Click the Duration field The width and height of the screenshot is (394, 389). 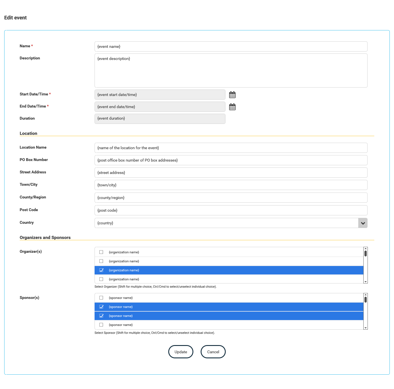[160, 119]
